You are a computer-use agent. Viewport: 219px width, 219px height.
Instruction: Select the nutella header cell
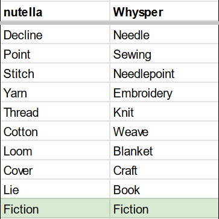pos(55,11)
